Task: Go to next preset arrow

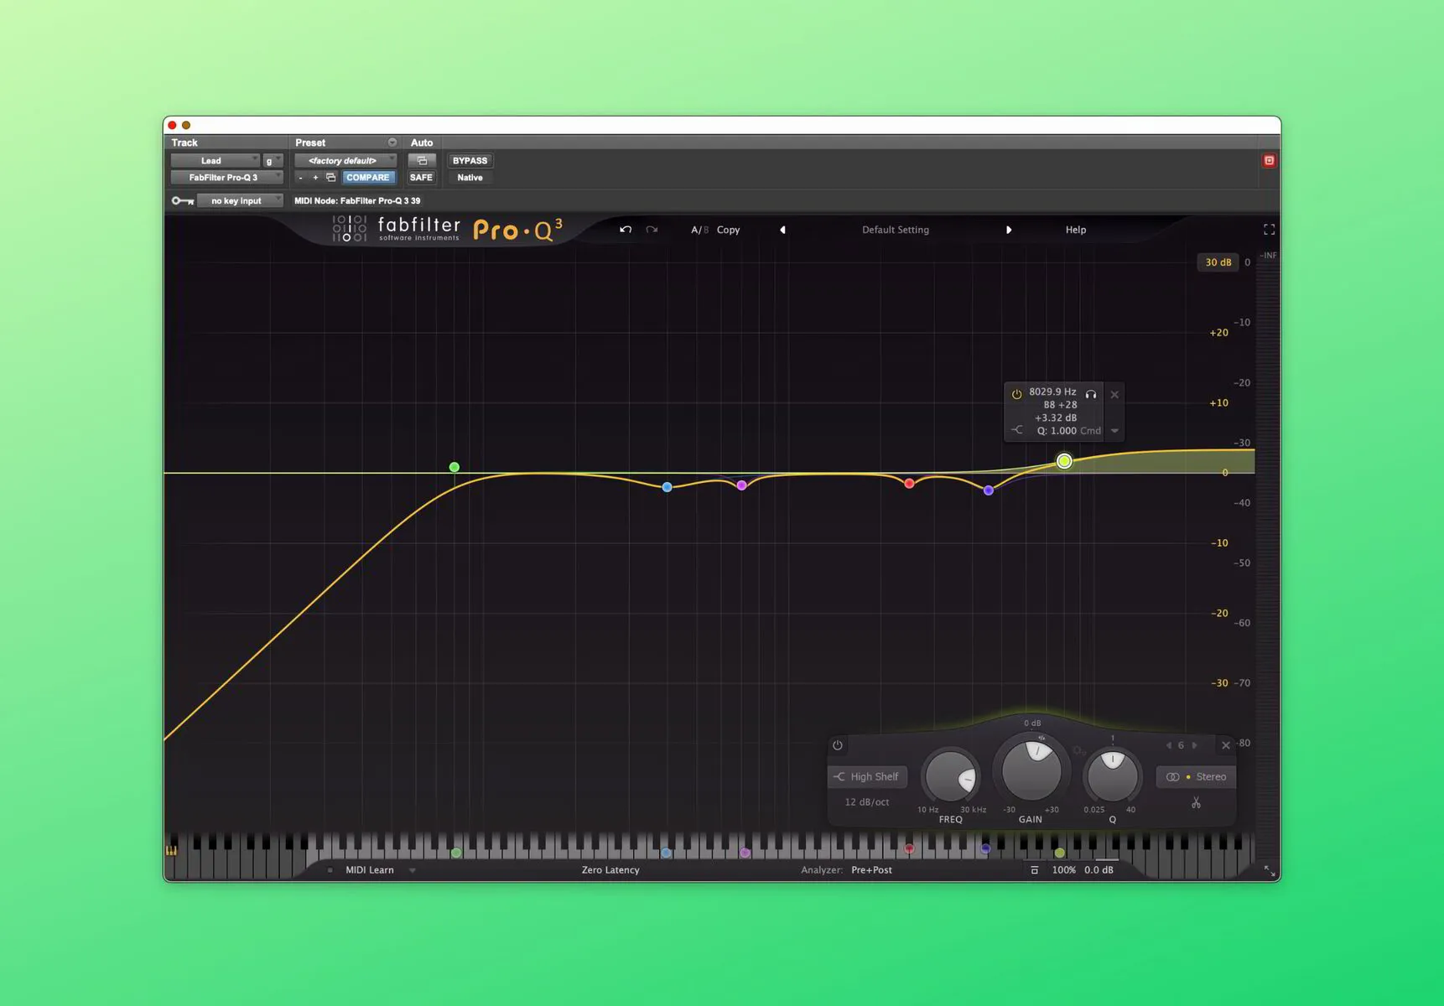Action: [1009, 230]
